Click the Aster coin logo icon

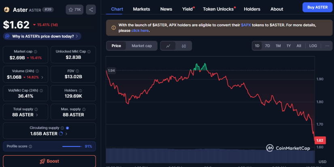(x=7, y=10)
